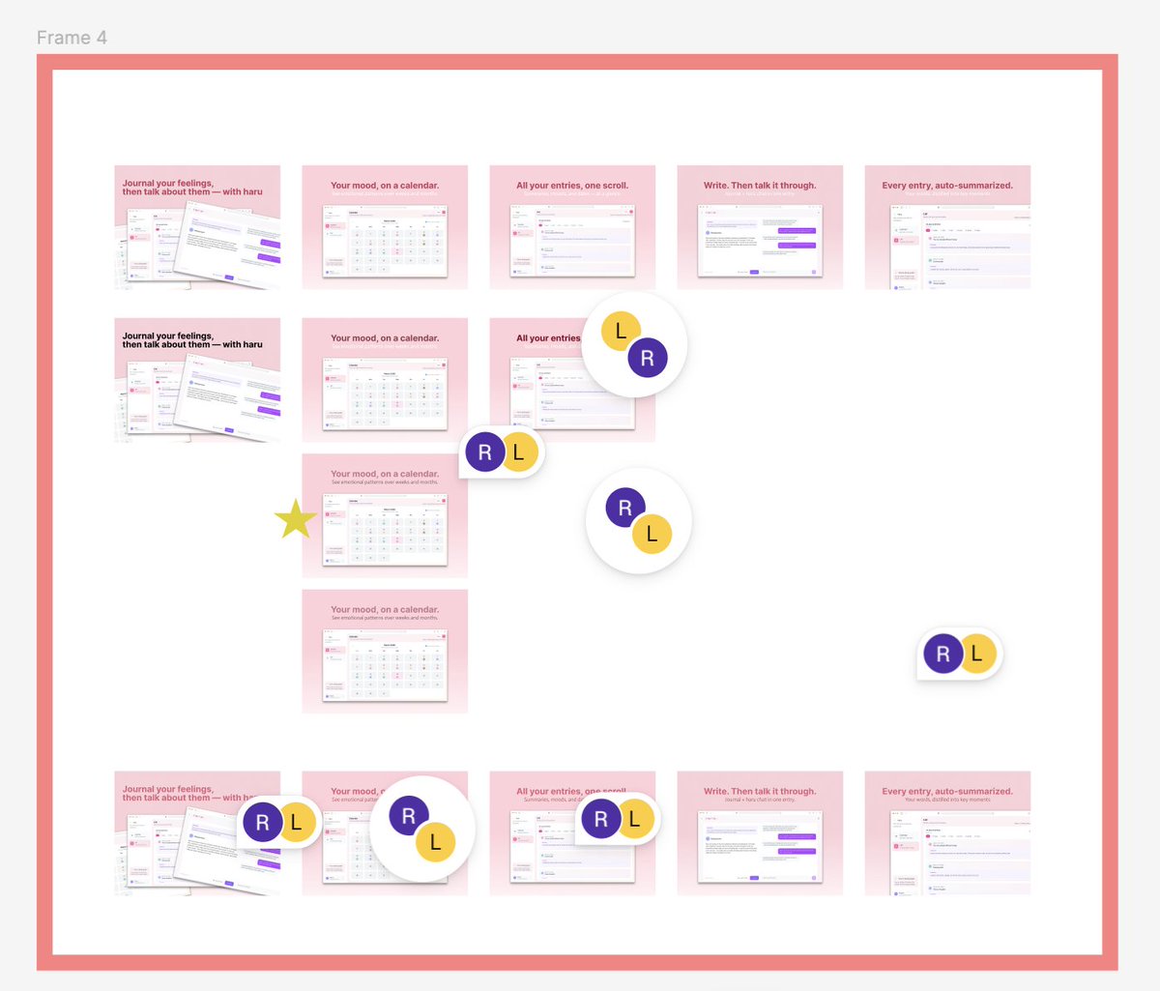1160x991 pixels.
Task: Select second-row Your mood, on a calendar thumbnail
Action: (385, 380)
